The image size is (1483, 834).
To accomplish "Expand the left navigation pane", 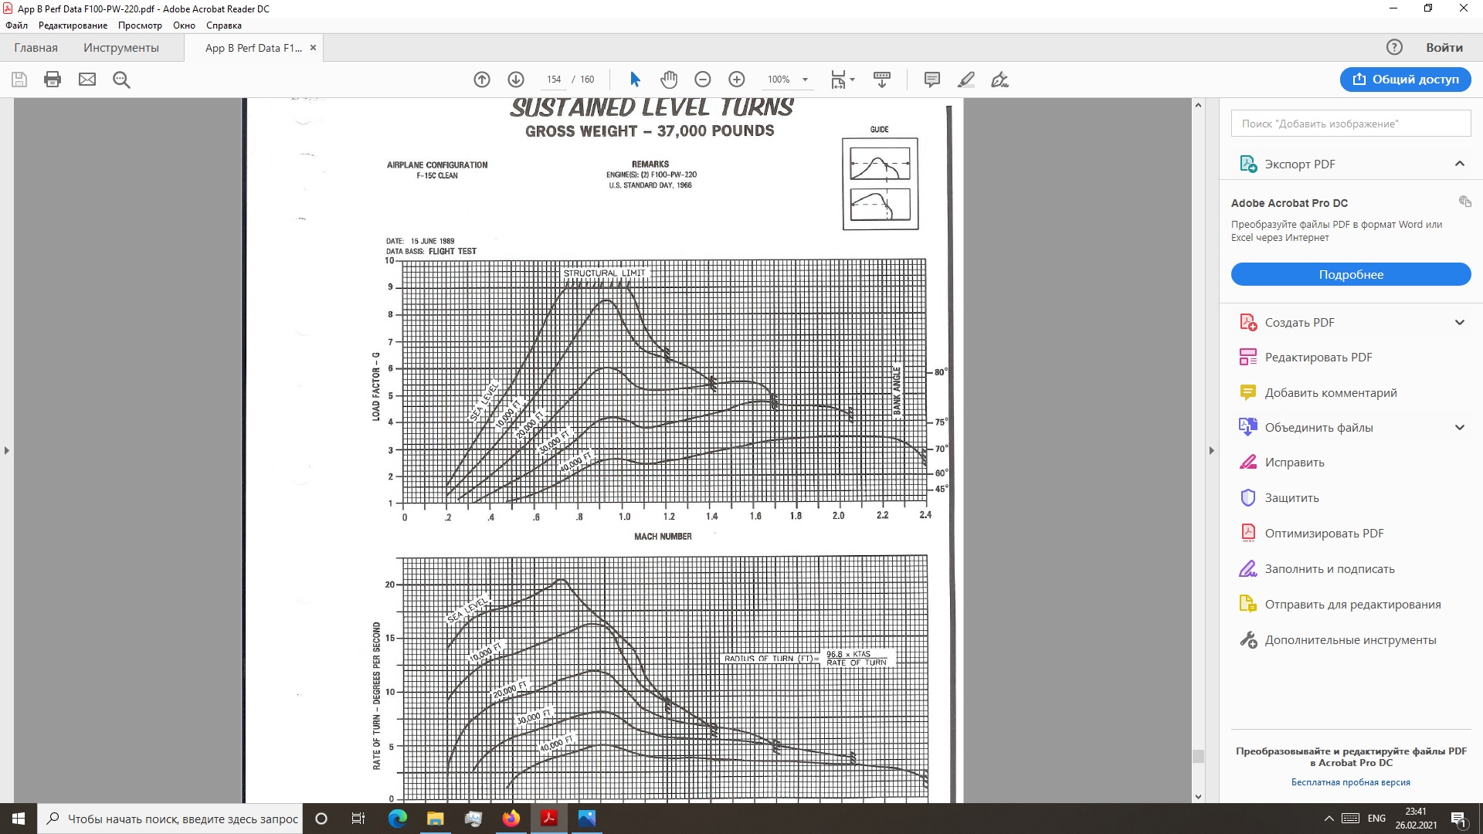I will (x=7, y=450).
